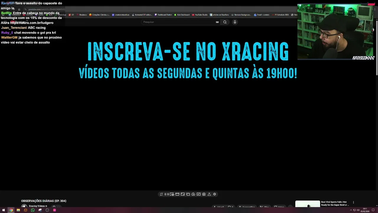Click the youtube.com address bar URL
Viewport: 378px width, 213px height.
pyautogui.click(x=46, y=9)
